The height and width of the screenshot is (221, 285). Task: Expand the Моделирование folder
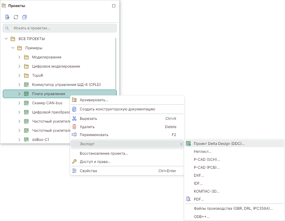tap(19, 57)
